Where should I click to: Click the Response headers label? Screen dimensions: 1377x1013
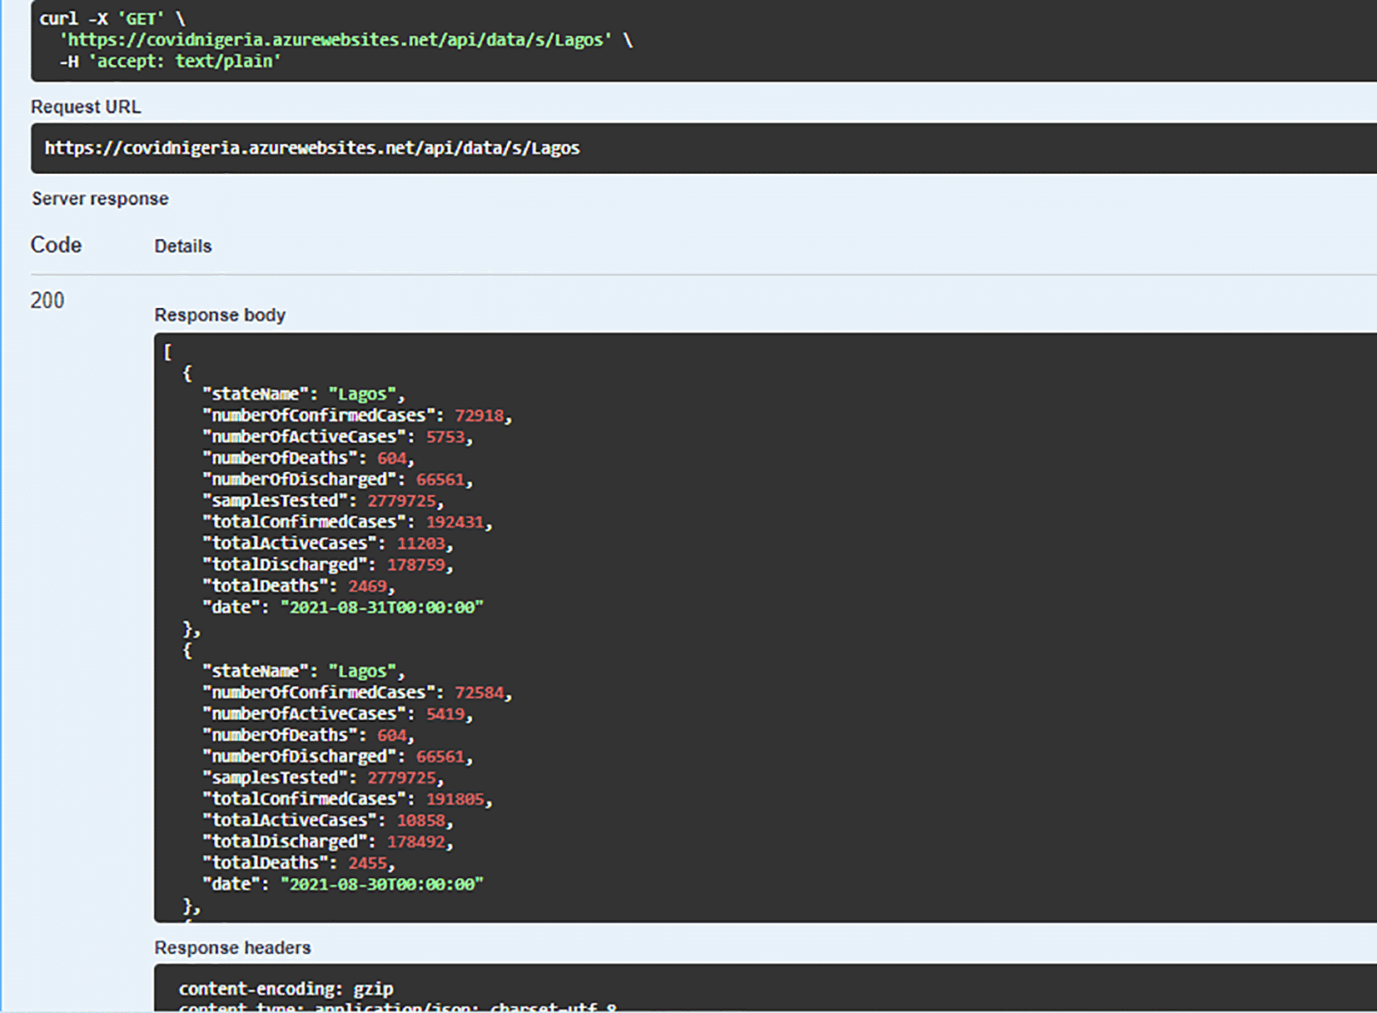point(232,947)
